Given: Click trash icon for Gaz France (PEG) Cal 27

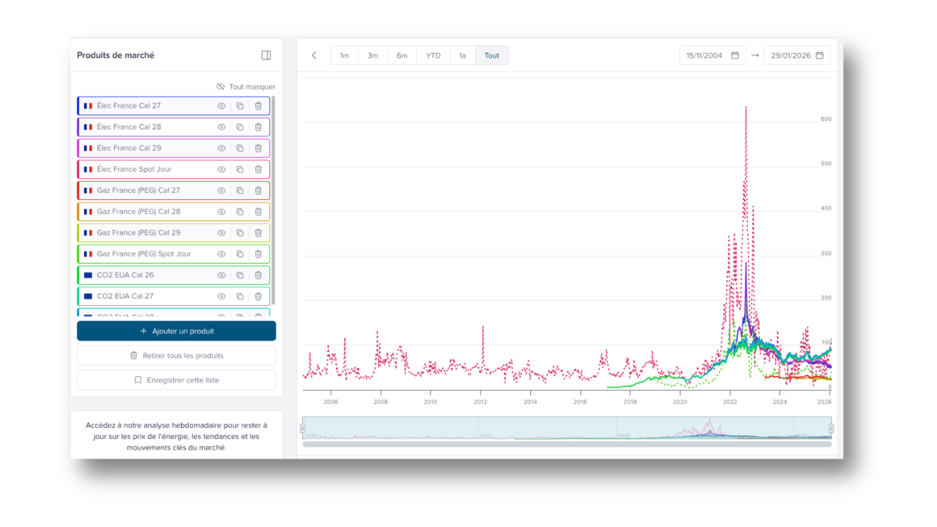Looking at the screenshot, I should (x=258, y=190).
